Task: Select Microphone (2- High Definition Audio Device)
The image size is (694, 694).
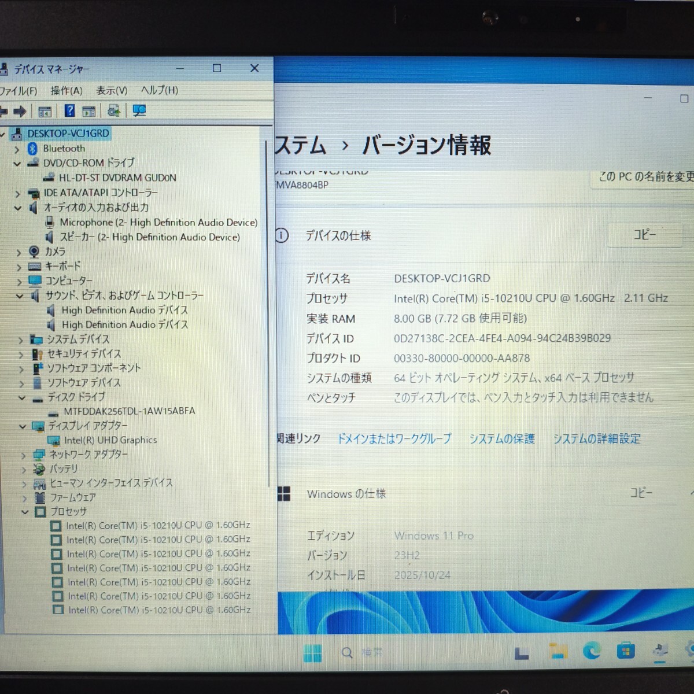Action: [x=158, y=223]
